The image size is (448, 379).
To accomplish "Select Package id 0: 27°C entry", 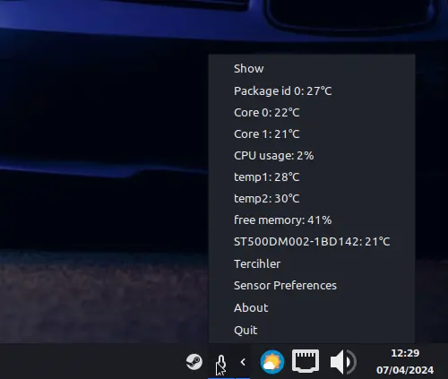I will tap(312, 90).
